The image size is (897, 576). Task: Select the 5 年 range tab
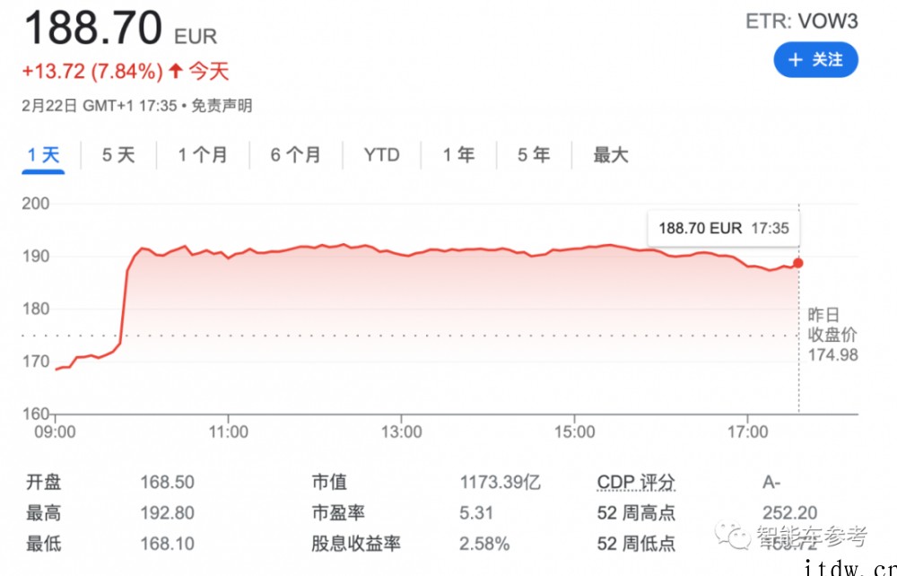(x=534, y=155)
